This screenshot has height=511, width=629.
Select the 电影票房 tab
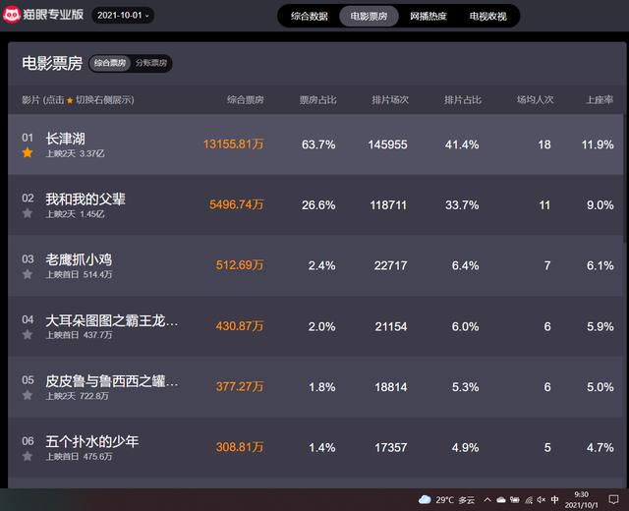[x=369, y=16]
